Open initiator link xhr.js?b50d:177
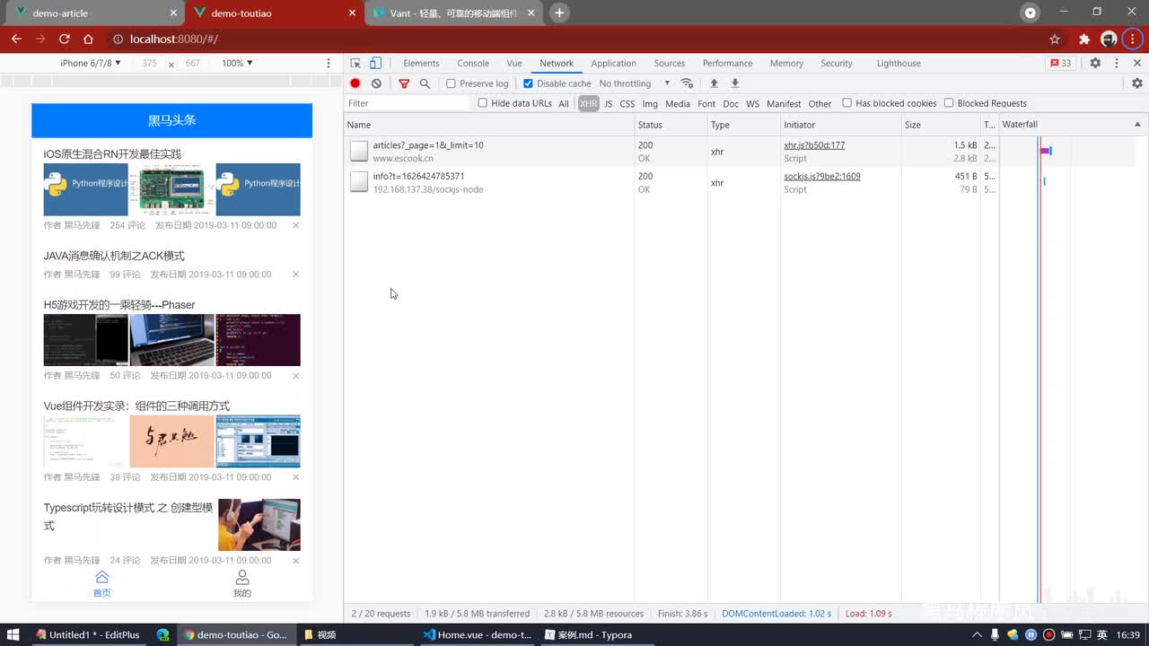 click(814, 145)
